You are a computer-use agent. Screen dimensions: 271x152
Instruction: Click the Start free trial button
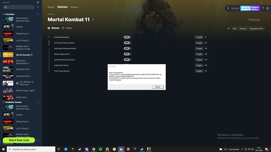click(x=19, y=140)
